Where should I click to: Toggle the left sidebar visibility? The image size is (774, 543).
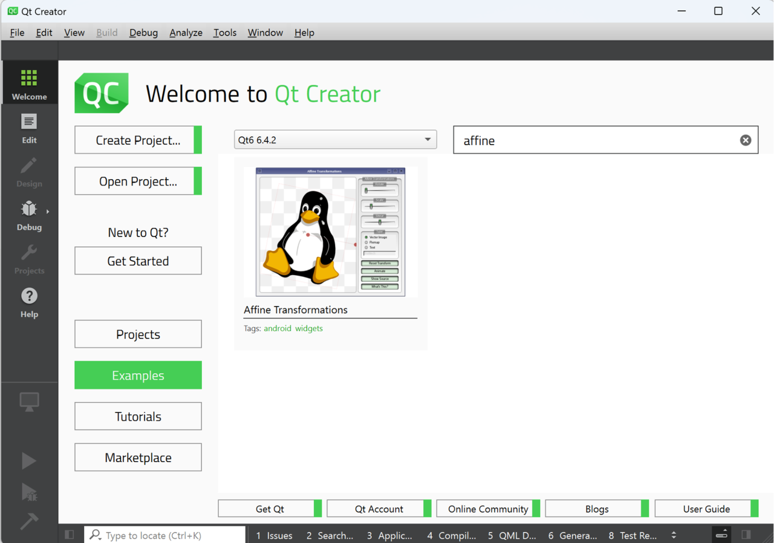tap(70, 535)
